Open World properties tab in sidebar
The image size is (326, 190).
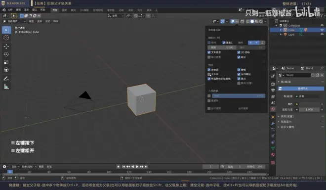click(x=273, y=109)
